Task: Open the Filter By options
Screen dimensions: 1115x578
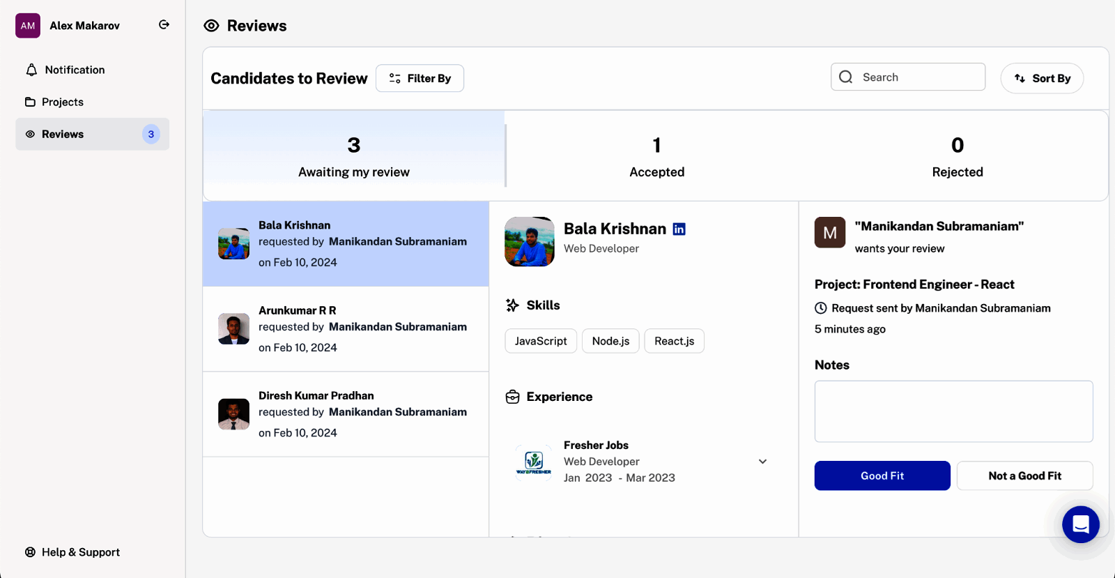Action: tap(420, 78)
